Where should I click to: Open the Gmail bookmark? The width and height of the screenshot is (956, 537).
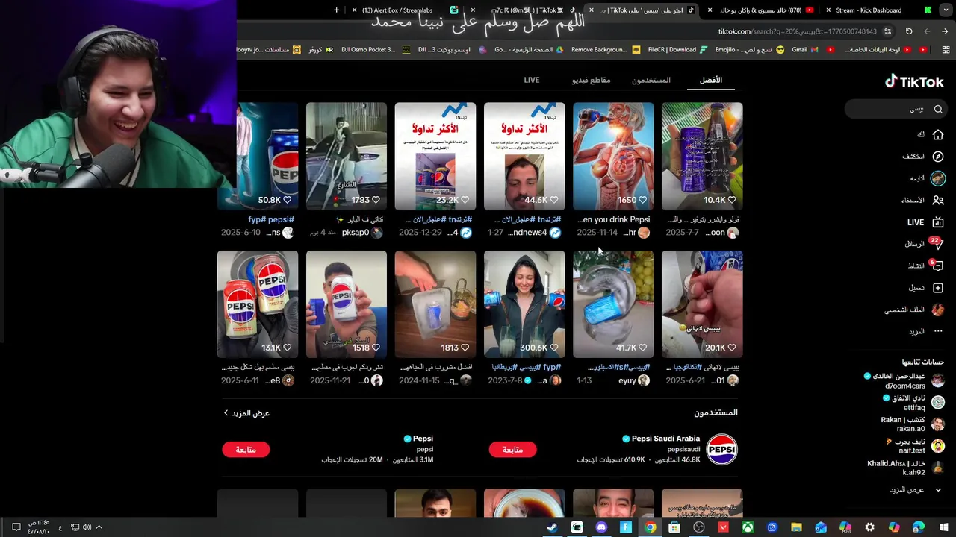(804, 50)
